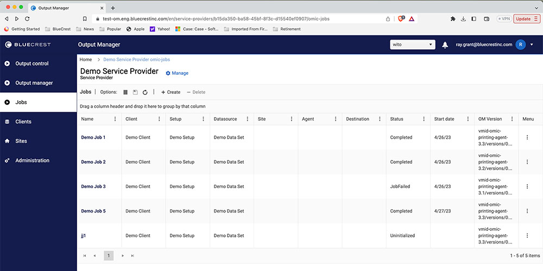Open the Demo Job 3 link
The image size is (543, 271).
(x=93, y=186)
